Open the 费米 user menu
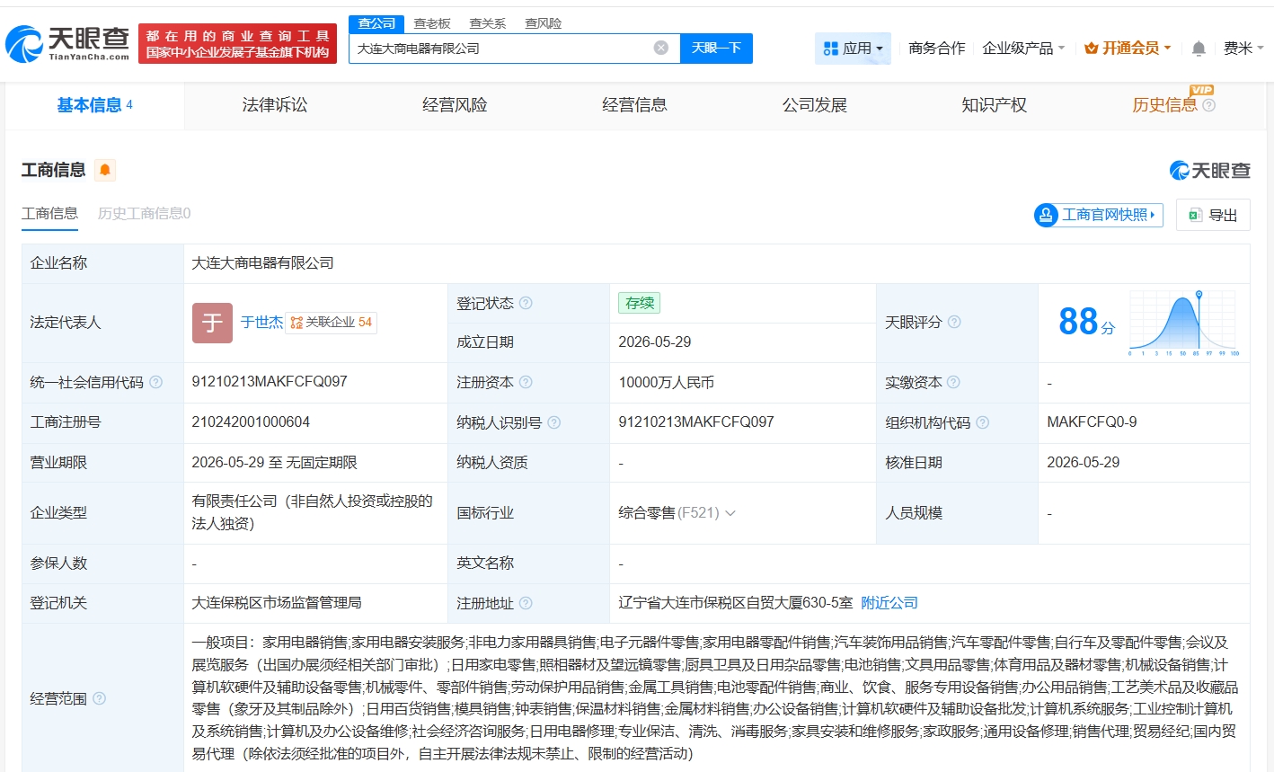This screenshot has width=1274, height=772. pos(1243,49)
